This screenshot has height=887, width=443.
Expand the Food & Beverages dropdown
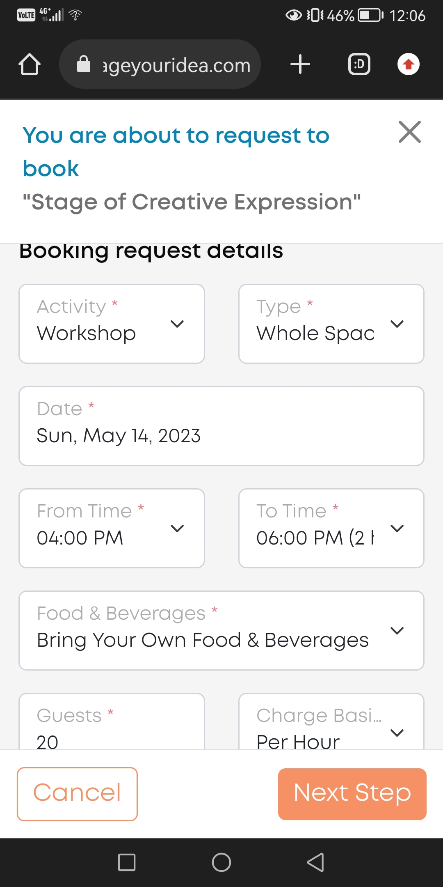pos(221,630)
